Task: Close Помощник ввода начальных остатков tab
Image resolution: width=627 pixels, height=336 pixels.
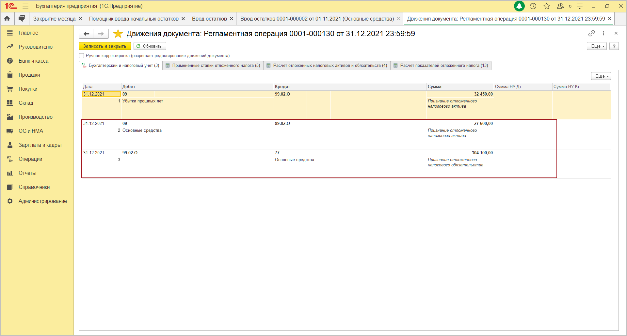Action: pos(183,19)
